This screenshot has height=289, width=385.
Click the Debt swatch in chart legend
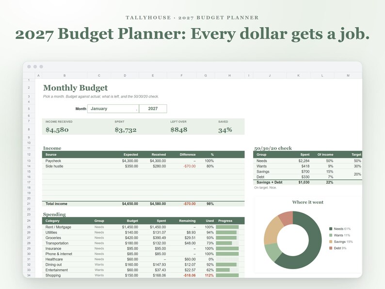click(331, 248)
